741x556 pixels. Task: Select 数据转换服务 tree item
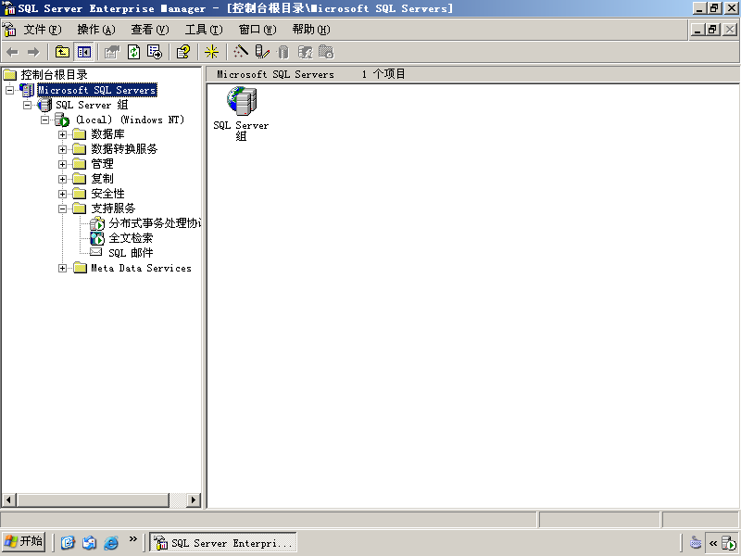pos(124,149)
